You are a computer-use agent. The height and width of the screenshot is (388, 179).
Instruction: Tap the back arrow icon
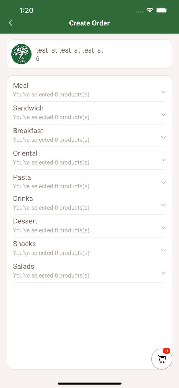(11, 23)
